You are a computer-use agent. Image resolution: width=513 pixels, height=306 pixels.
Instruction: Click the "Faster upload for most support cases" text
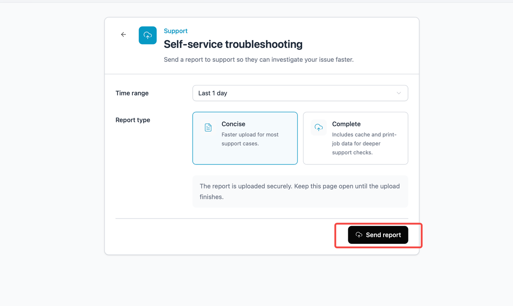click(250, 139)
